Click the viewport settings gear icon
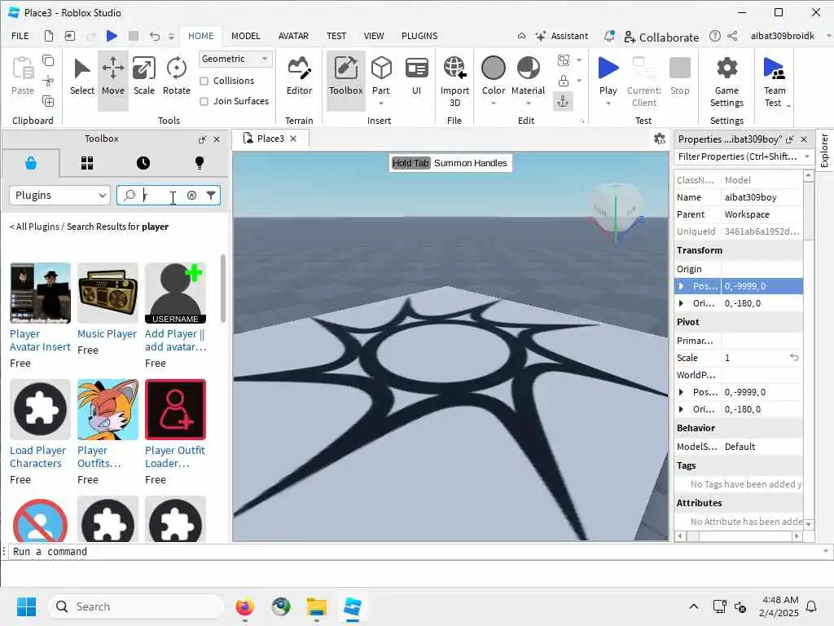Image resolution: width=834 pixels, height=626 pixels. (x=660, y=139)
